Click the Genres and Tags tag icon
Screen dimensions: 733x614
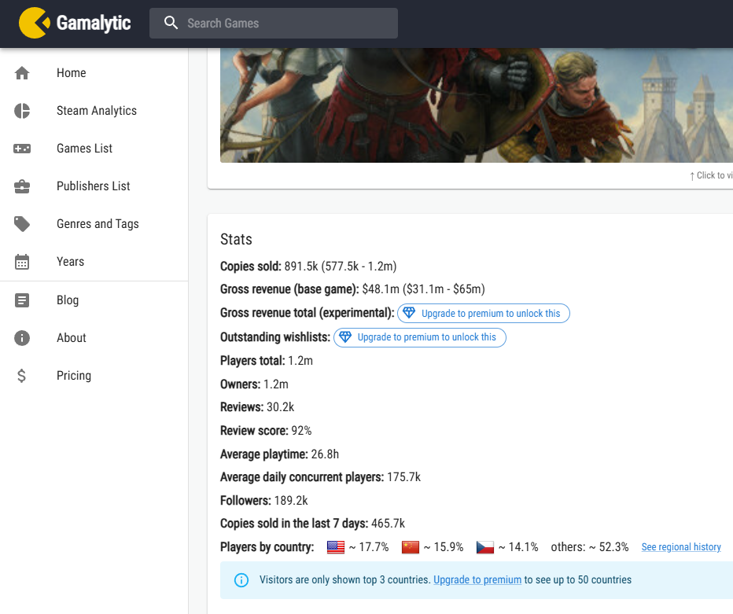[22, 224]
